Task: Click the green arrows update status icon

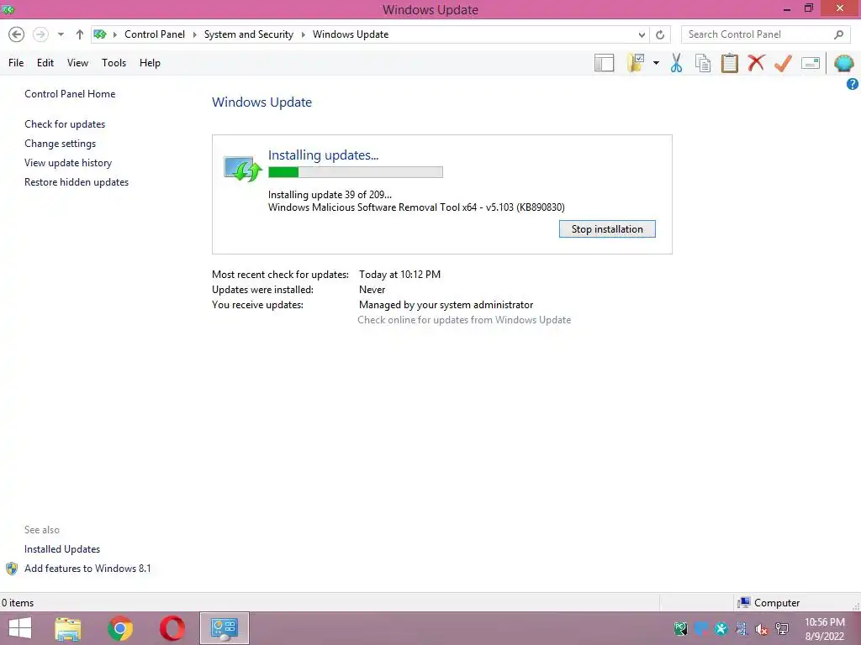Action: click(243, 168)
